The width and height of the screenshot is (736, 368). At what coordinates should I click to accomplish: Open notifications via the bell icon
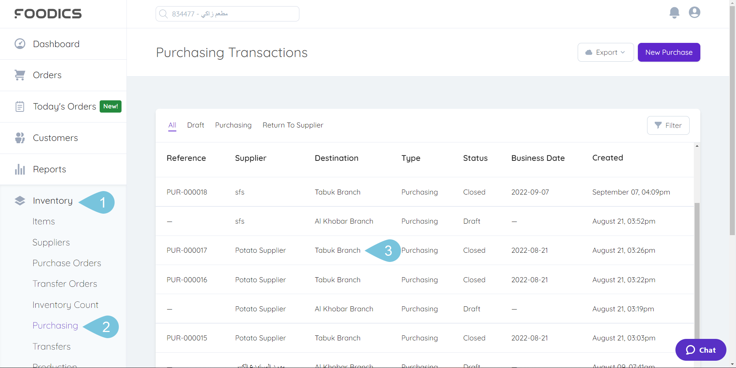point(674,13)
